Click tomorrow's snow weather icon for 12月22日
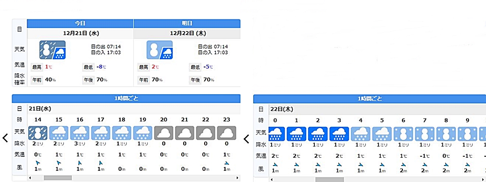This screenshot has height=182, width=486. click(x=159, y=50)
